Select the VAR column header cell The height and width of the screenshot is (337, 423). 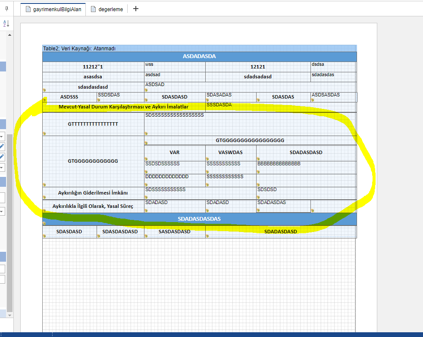point(175,152)
